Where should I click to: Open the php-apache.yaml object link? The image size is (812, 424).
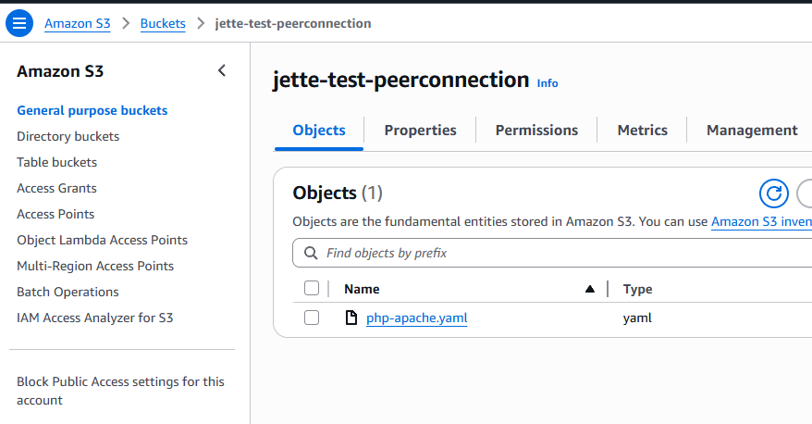417,318
